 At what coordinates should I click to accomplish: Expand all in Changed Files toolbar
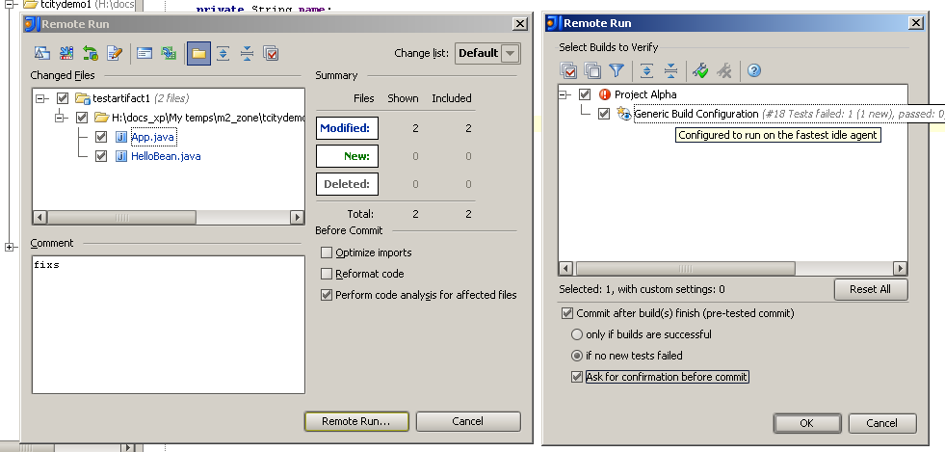[x=223, y=54]
